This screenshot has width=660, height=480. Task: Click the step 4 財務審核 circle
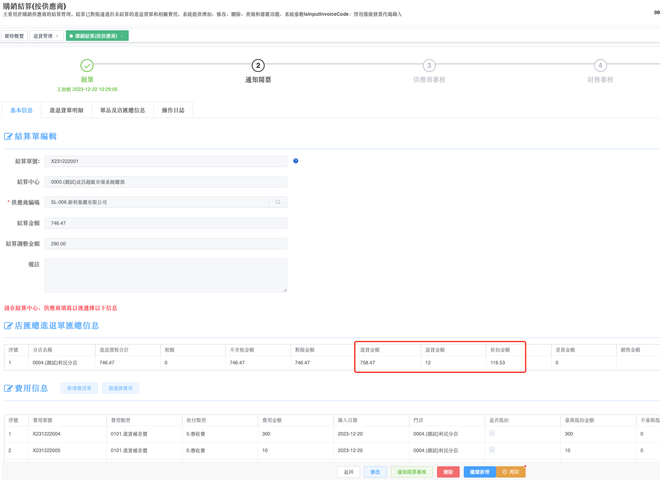[600, 66]
